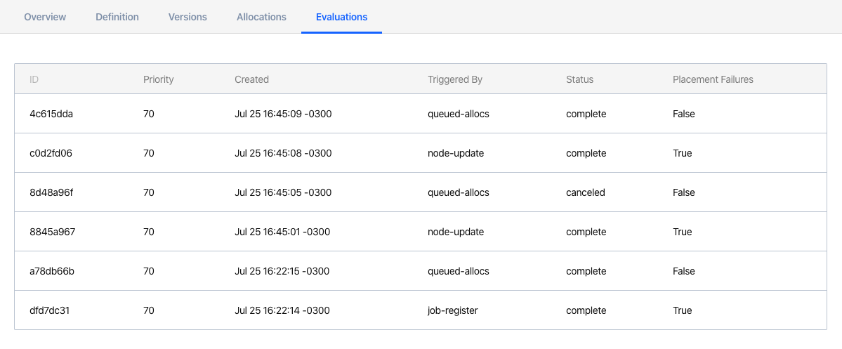Go to the Versions tab
Screen dimensions: 842x349
pos(188,17)
